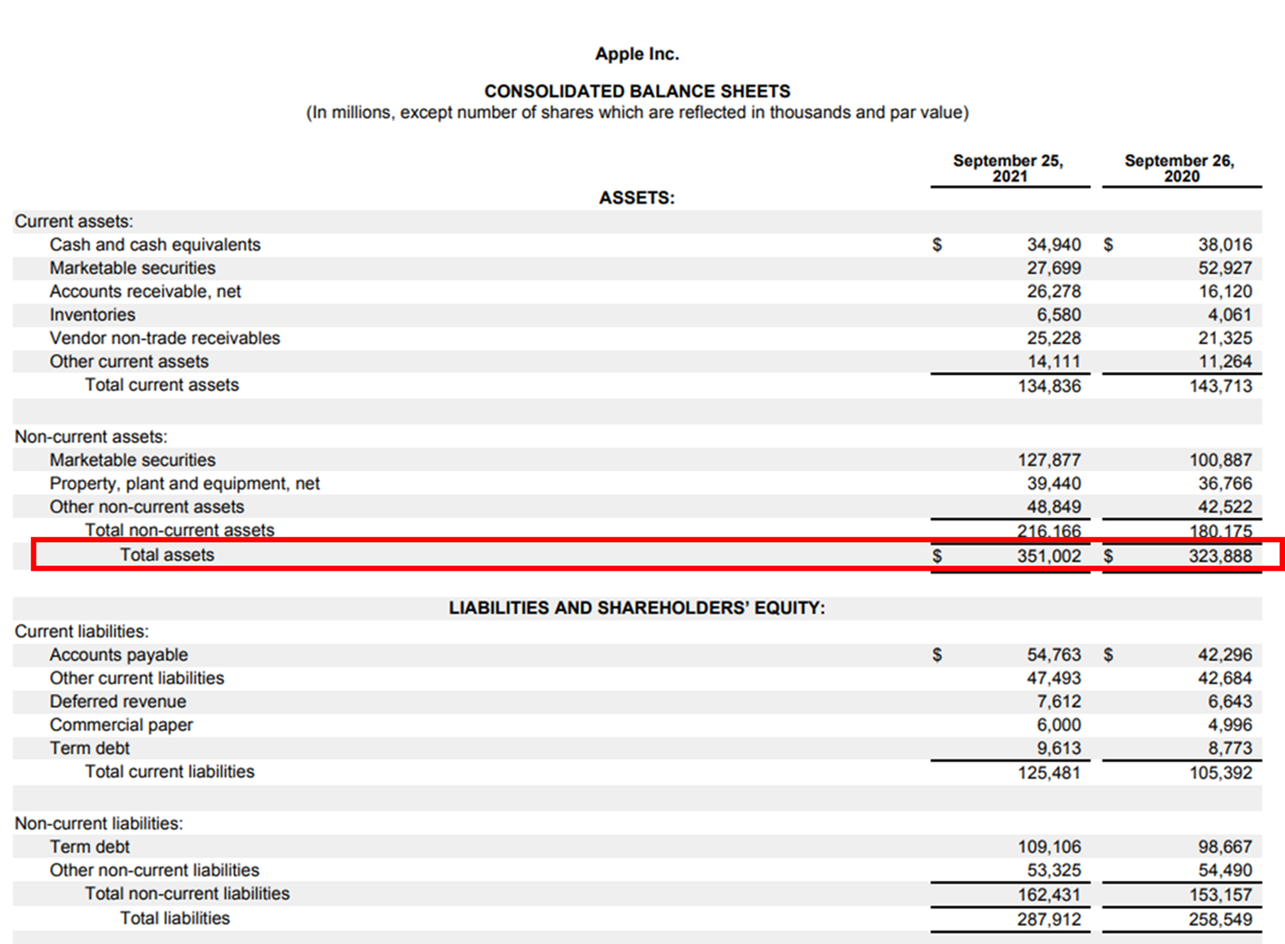Select 'Vendor non-trade receivables' label
This screenshot has width=1285, height=944.
(x=165, y=338)
